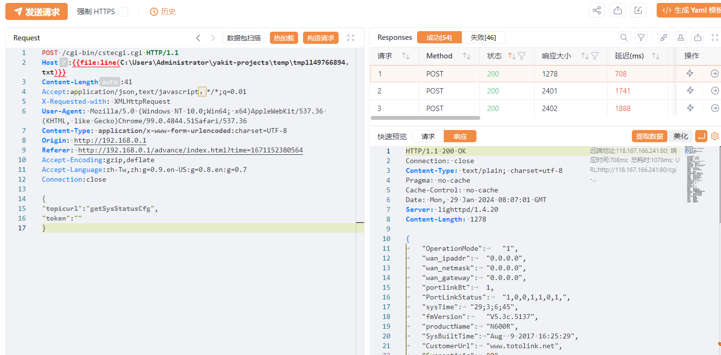Open the response editor settings gear
The image size is (721, 355).
(x=715, y=136)
